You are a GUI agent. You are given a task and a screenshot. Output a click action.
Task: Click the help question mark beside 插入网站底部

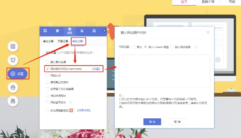196,47
